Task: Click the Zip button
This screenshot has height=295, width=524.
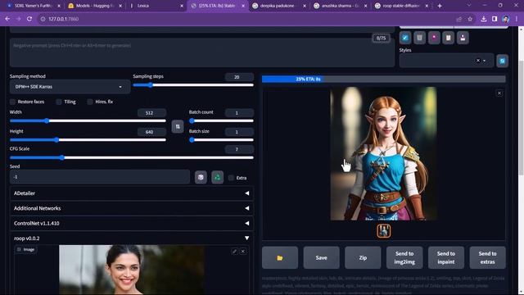Action: pos(363,257)
